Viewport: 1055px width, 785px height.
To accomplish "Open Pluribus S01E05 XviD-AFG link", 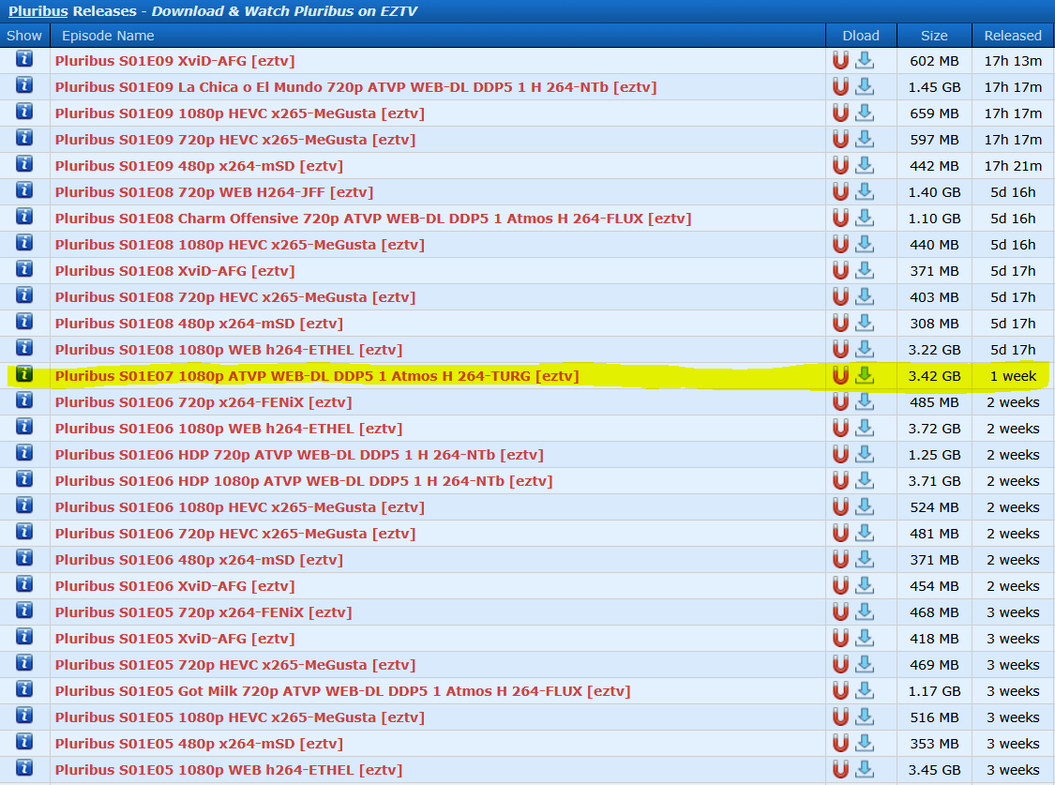I will (175, 638).
